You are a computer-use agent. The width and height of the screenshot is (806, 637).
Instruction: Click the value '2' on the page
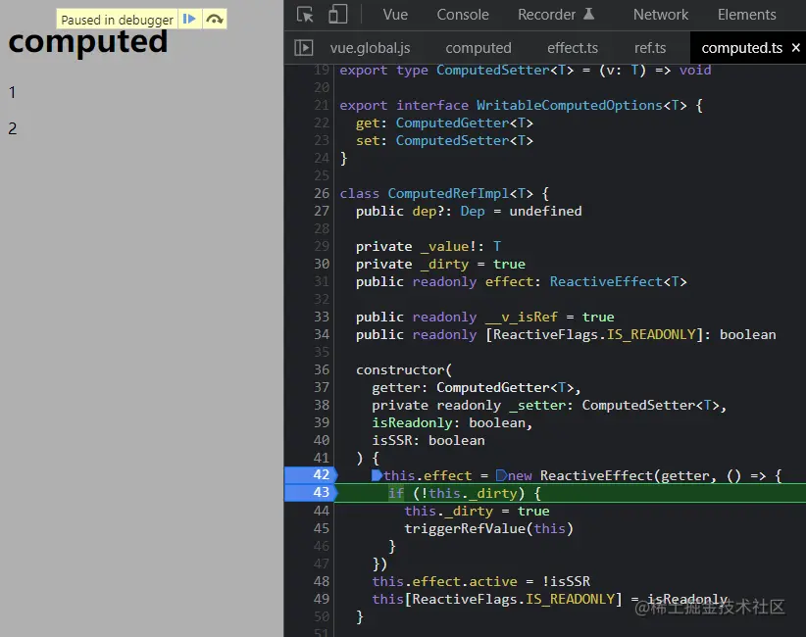(13, 128)
